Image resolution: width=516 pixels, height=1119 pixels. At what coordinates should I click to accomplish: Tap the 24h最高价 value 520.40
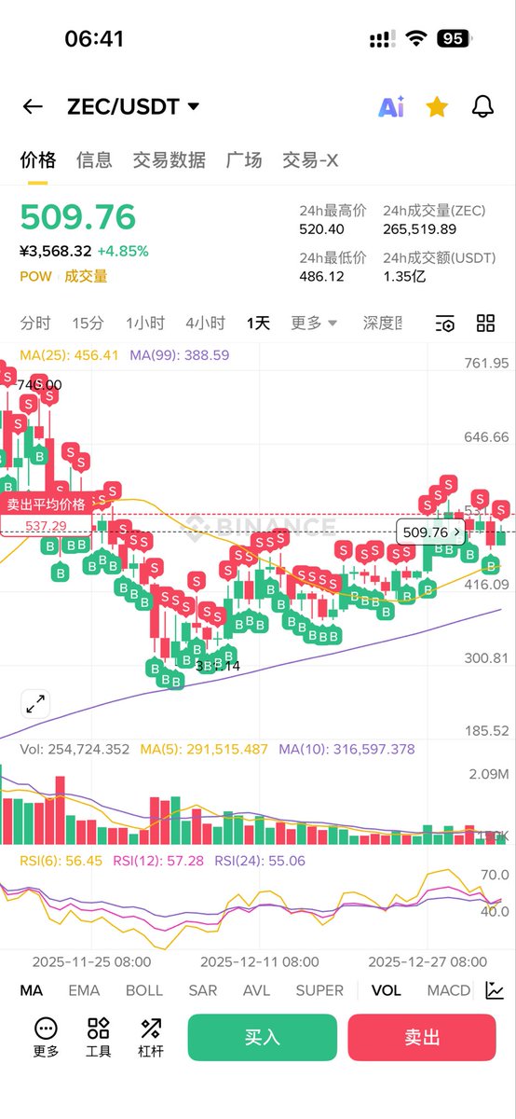[x=321, y=229]
